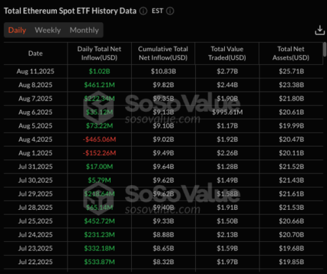Click the $9.02B cumulative inflow cell

point(163,139)
